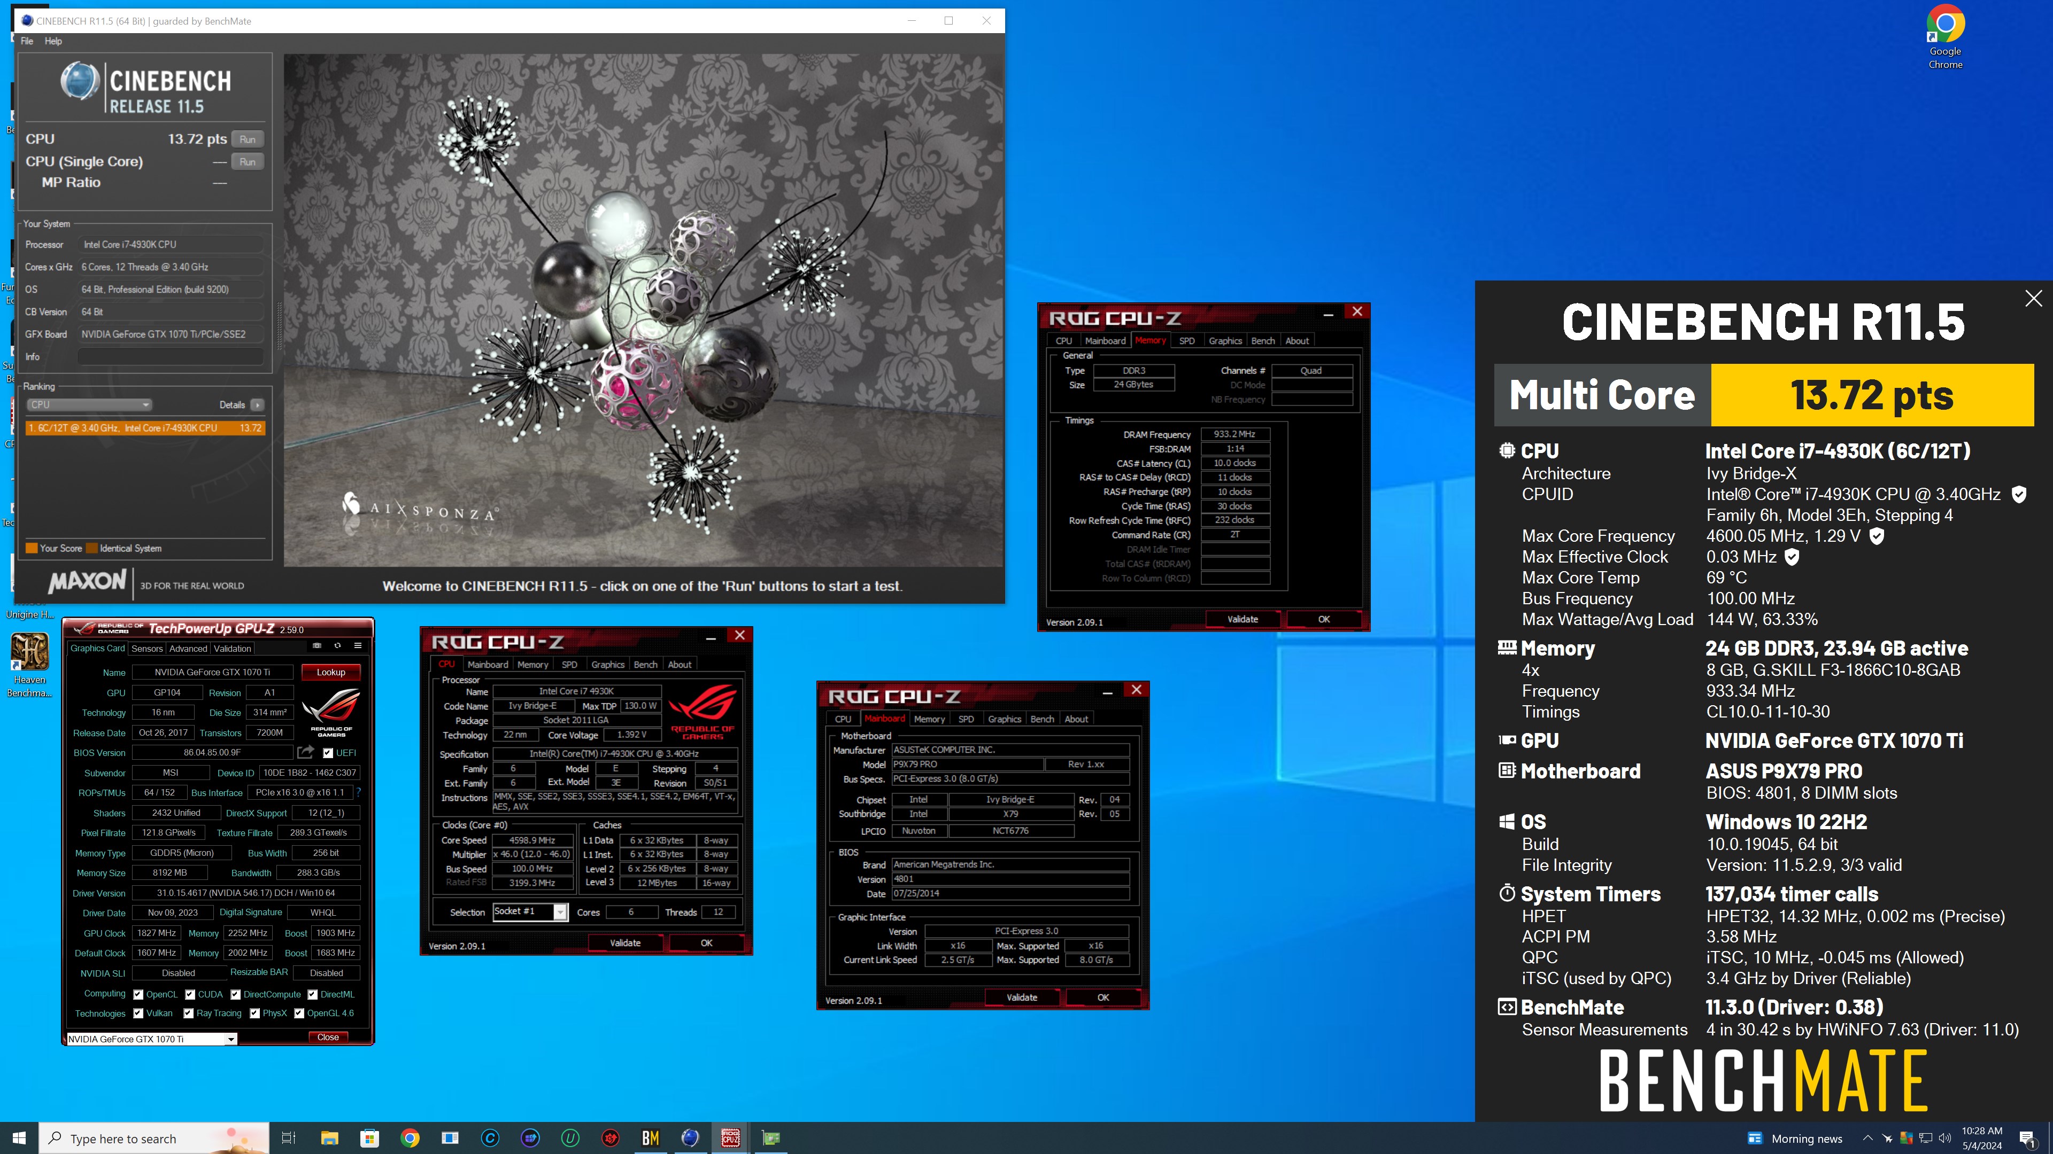The height and width of the screenshot is (1154, 2053).
Task: Click the Windows taskbar search box
Action: pos(154,1138)
